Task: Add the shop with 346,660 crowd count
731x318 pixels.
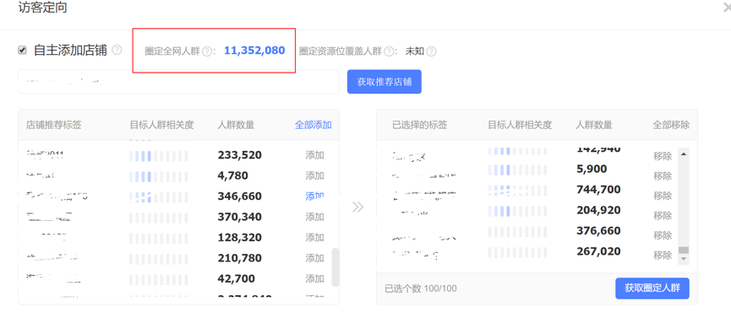Action: (314, 196)
